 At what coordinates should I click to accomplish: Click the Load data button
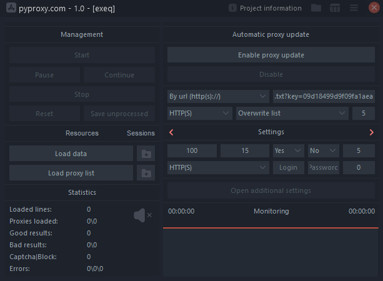pyautogui.click(x=71, y=154)
